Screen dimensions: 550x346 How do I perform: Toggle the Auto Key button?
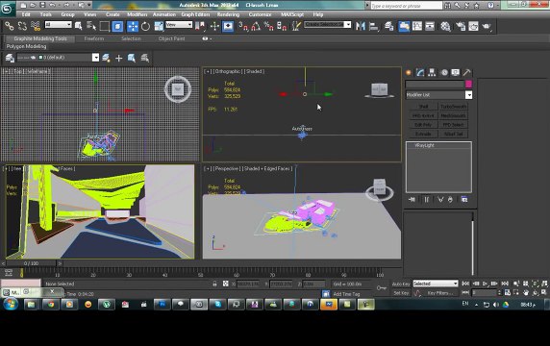401,284
